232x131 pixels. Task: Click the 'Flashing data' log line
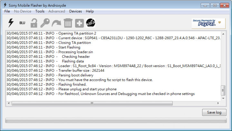(45, 61)
